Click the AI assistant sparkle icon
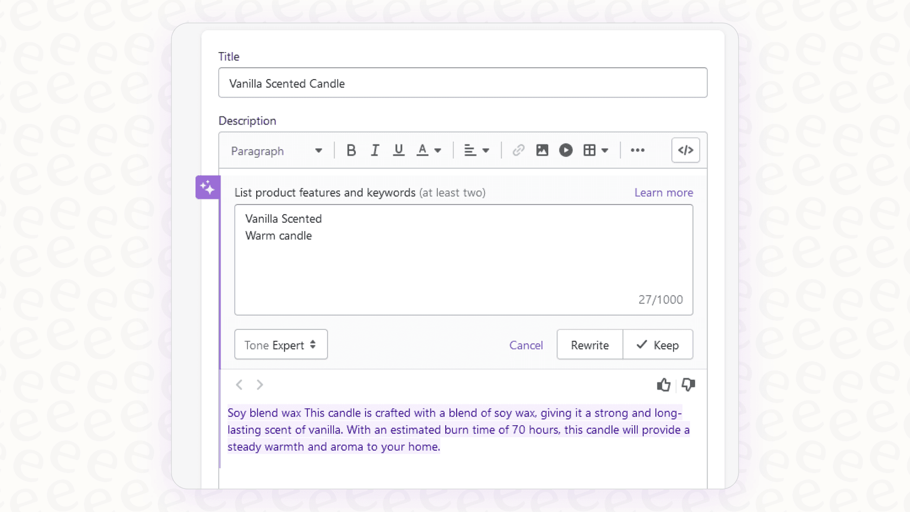The width and height of the screenshot is (910, 512). 207,187
